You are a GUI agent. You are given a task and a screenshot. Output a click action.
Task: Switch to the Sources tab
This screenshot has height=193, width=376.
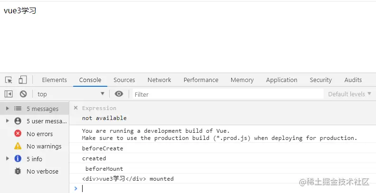coord(124,80)
